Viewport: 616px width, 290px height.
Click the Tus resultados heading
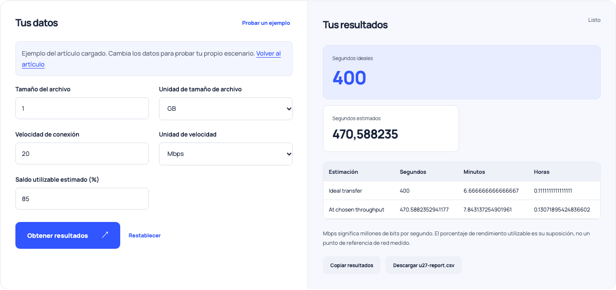coord(355,25)
